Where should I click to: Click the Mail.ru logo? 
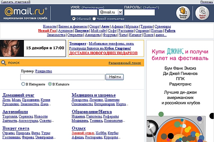click(x=26, y=13)
